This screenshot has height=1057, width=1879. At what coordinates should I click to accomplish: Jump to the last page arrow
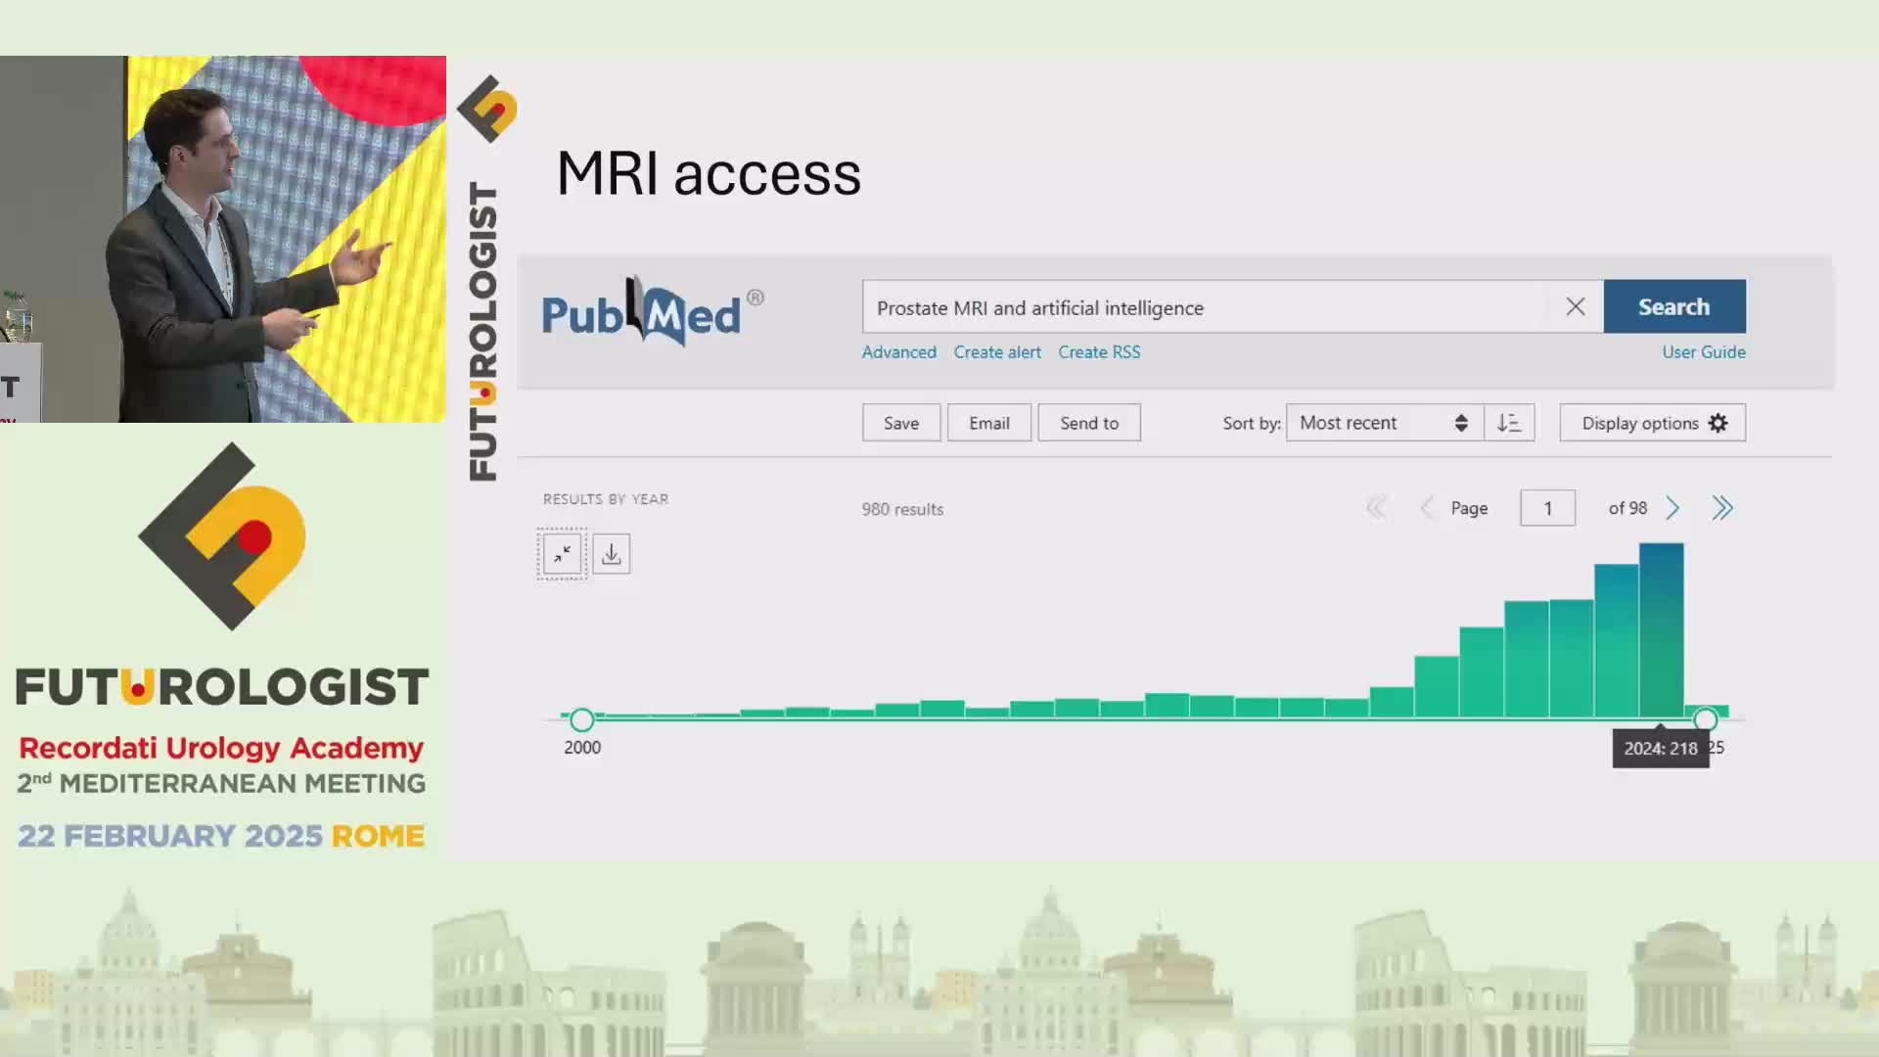1722,508
